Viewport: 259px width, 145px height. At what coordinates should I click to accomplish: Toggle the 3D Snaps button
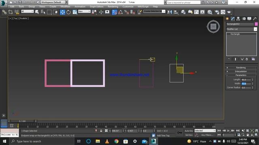(114, 12)
